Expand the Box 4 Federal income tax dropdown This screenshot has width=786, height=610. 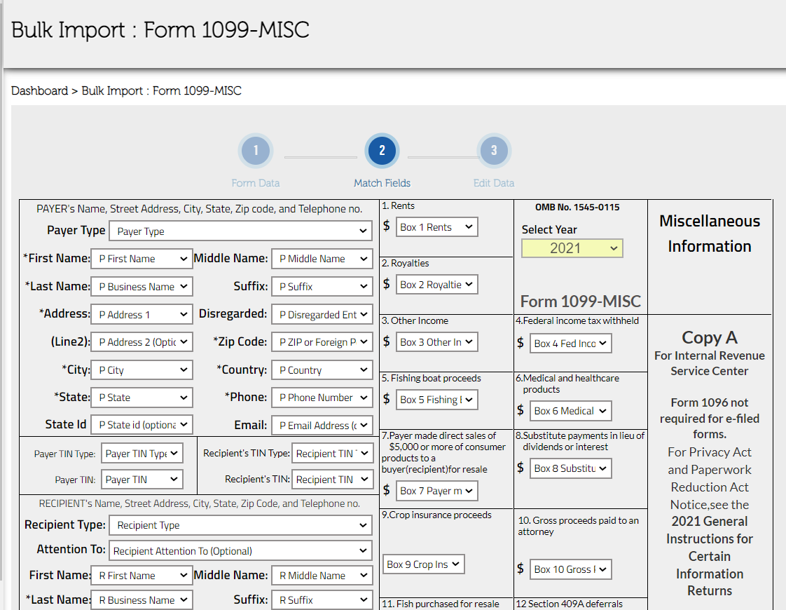(570, 343)
